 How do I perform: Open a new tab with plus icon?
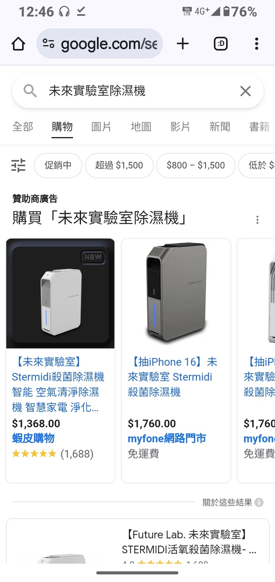click(183, 44)
